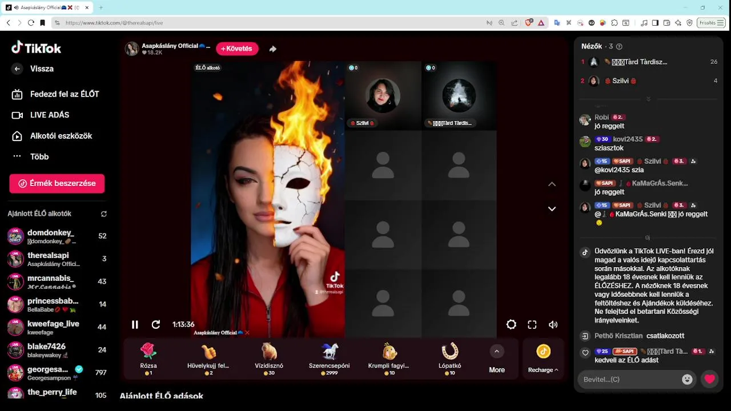Click the translate extension icon

(557, 23)
